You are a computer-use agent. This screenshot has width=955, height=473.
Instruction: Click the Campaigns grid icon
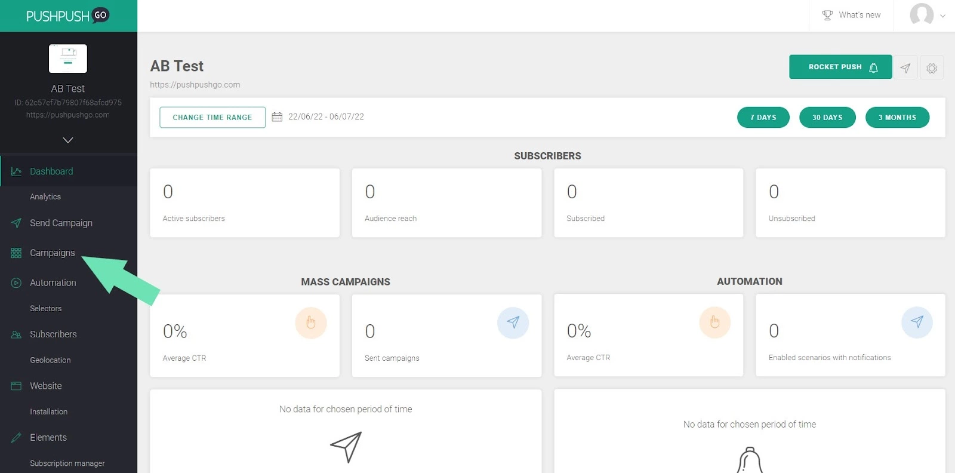point(16,253)
